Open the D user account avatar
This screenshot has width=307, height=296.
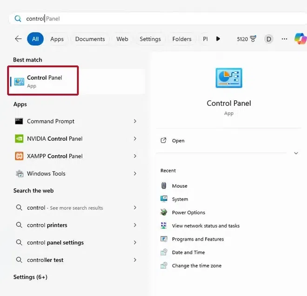pos(269,39)
